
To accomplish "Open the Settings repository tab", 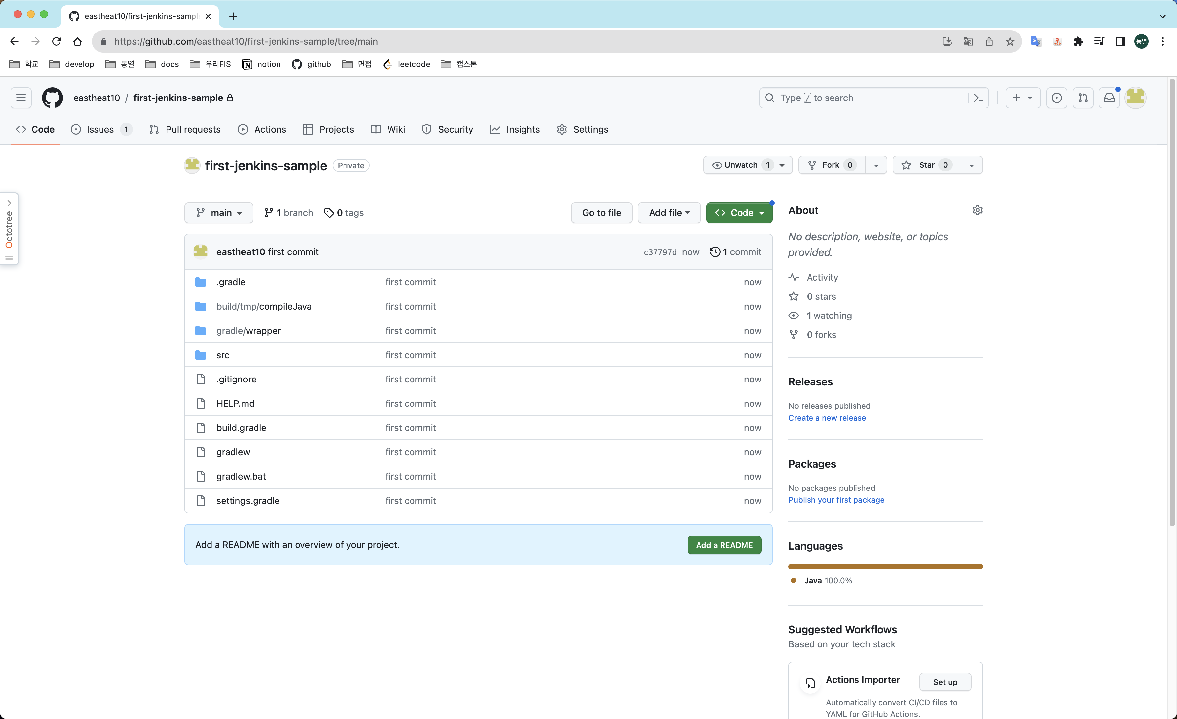I will click(582, 129).
